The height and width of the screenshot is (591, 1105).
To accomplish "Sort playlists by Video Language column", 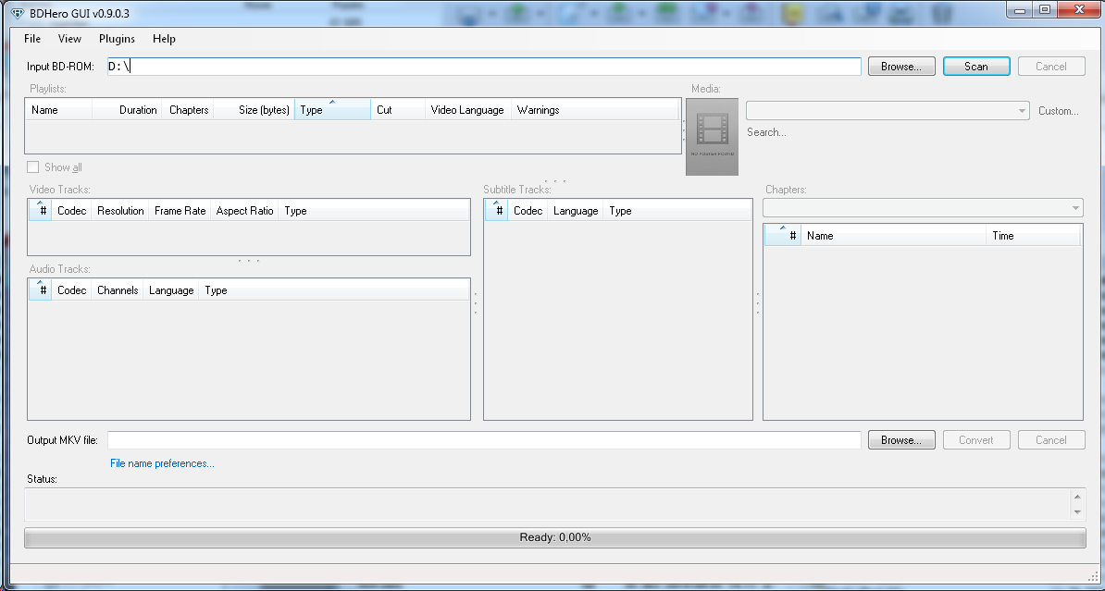I will tap(468, 110).
